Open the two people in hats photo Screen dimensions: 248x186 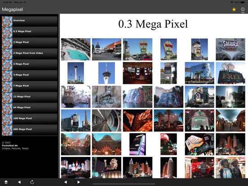[230, 168]
